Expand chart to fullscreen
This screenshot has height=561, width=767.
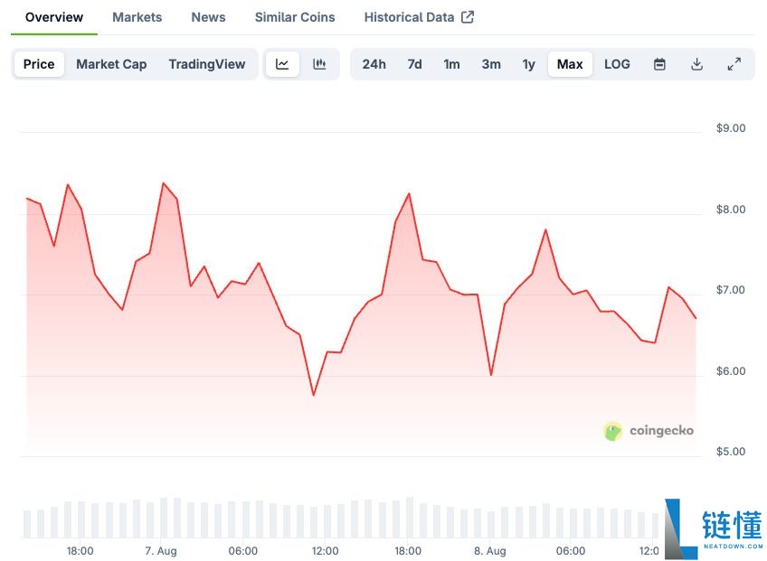[x=734, y=64]
